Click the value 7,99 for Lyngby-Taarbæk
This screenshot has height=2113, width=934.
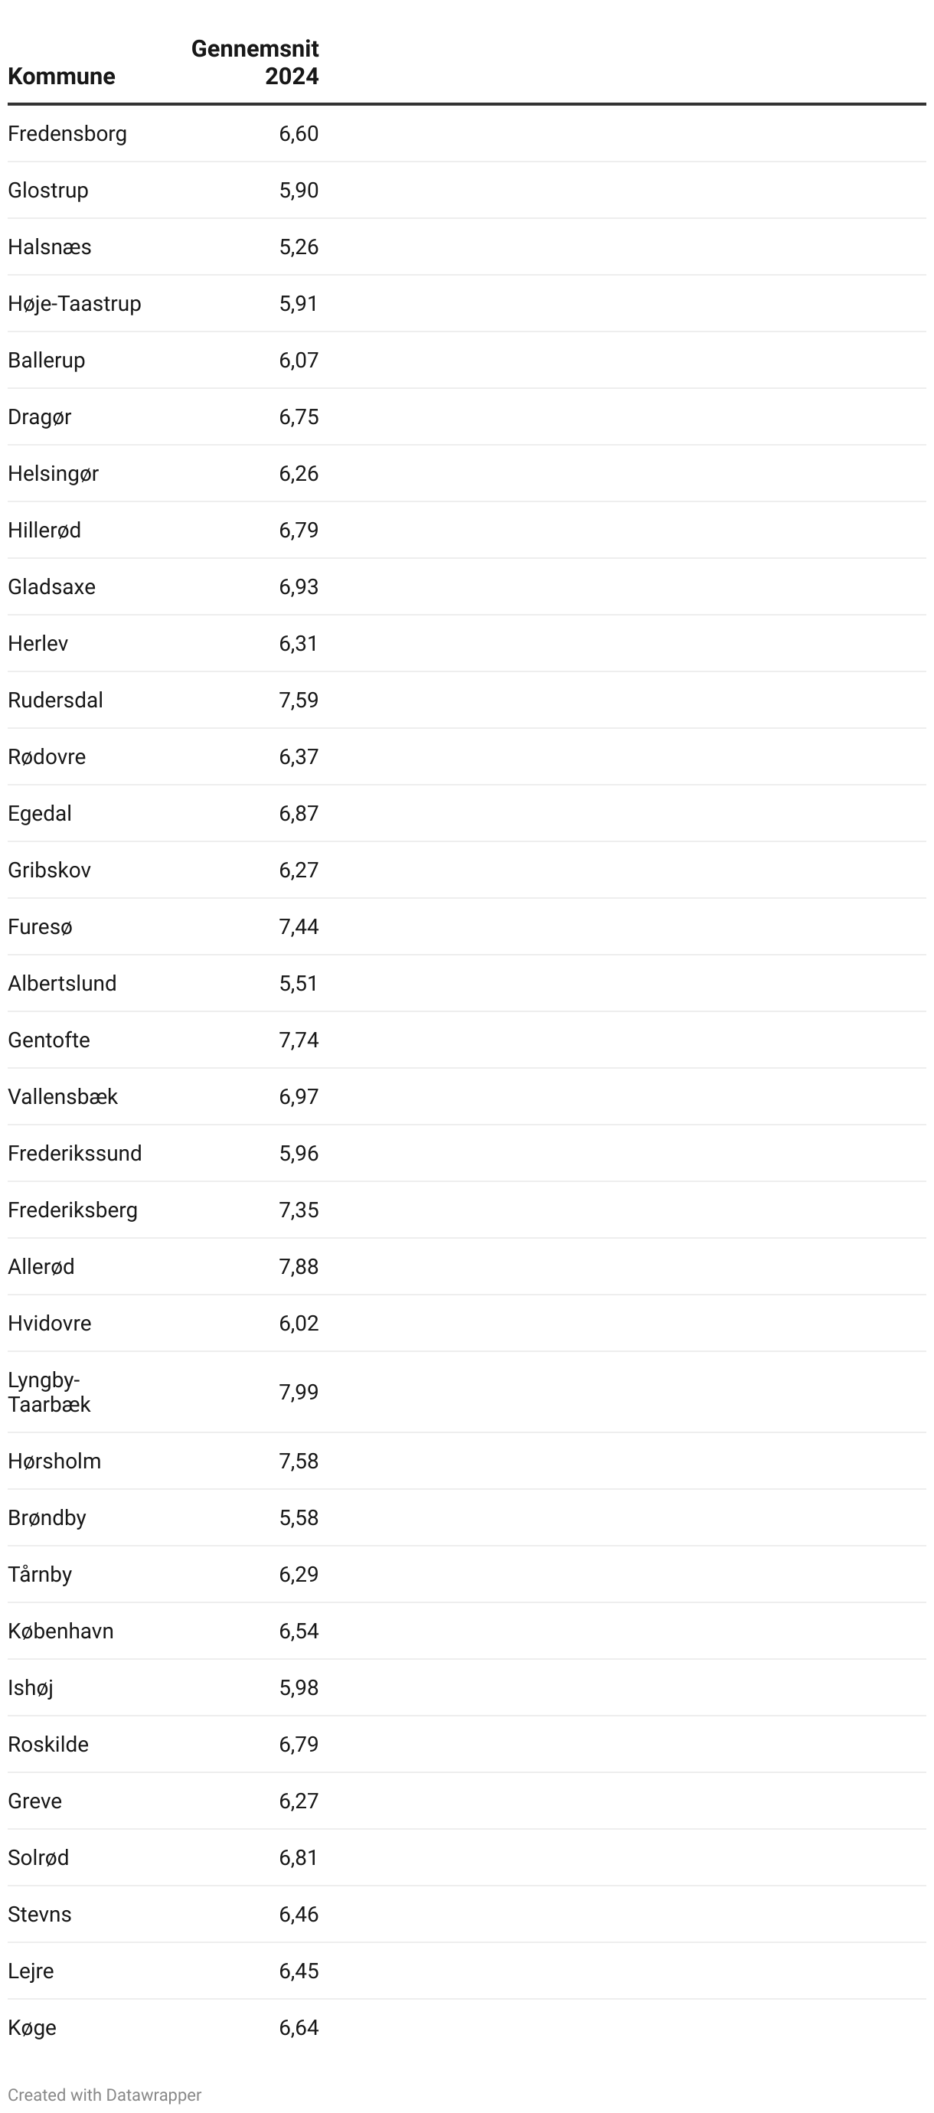coord(299,1392)
